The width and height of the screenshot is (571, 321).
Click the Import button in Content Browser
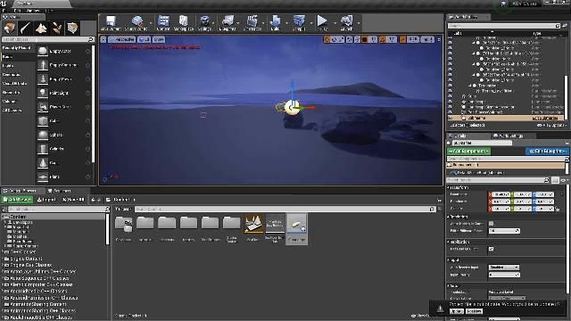point(46,200)
